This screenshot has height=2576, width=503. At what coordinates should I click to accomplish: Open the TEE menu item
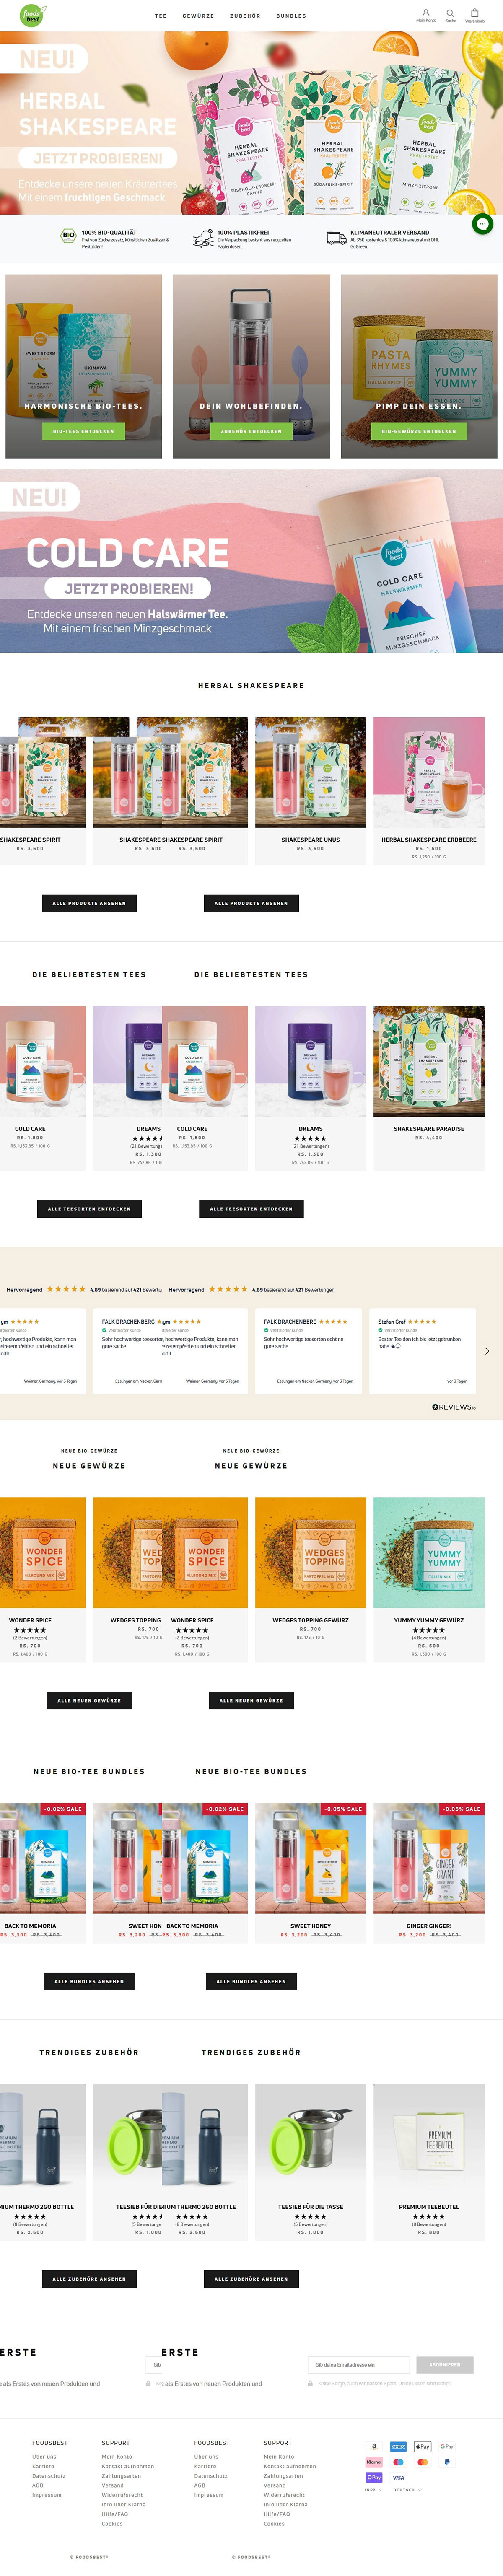click(x=161, y=16)
